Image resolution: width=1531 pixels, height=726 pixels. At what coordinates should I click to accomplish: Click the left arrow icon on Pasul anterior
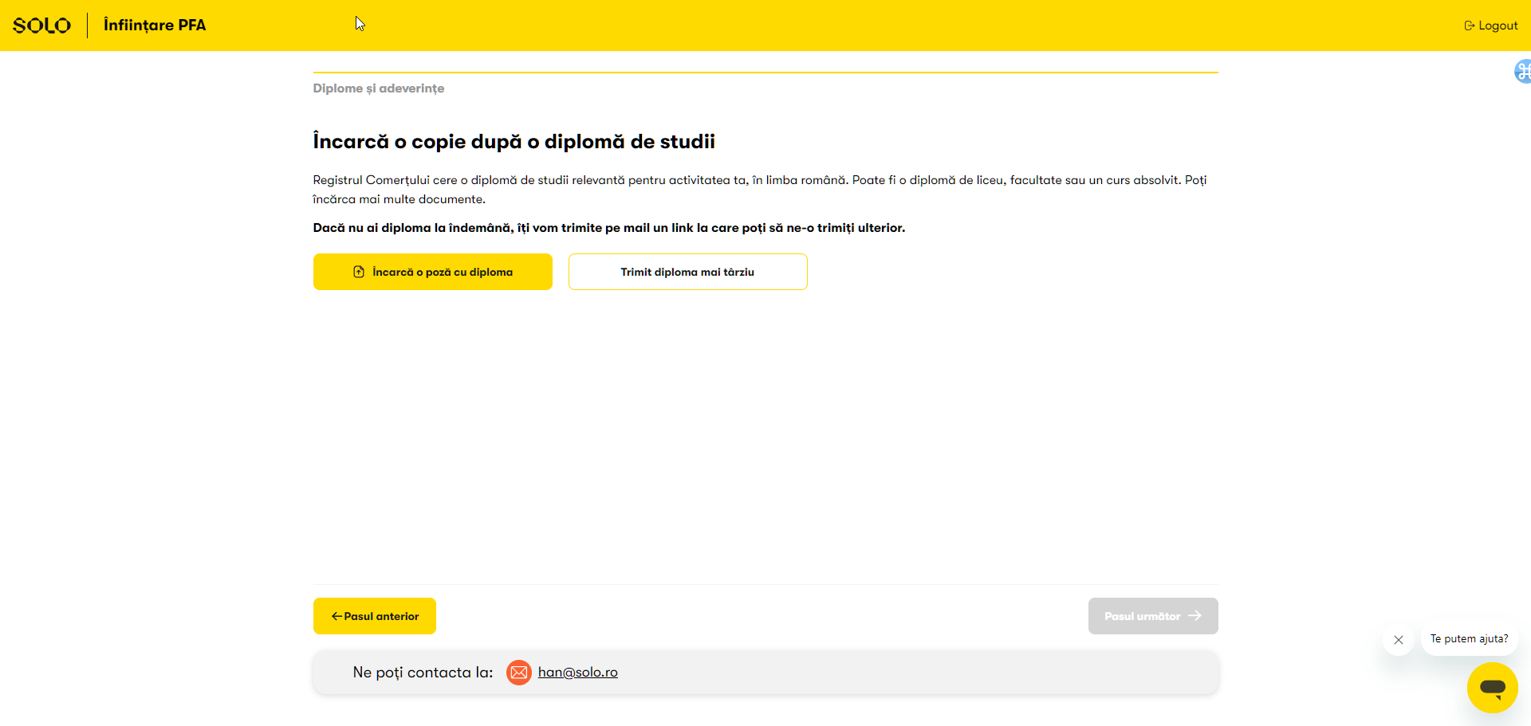pyautogui.click(x=337, y=616)
